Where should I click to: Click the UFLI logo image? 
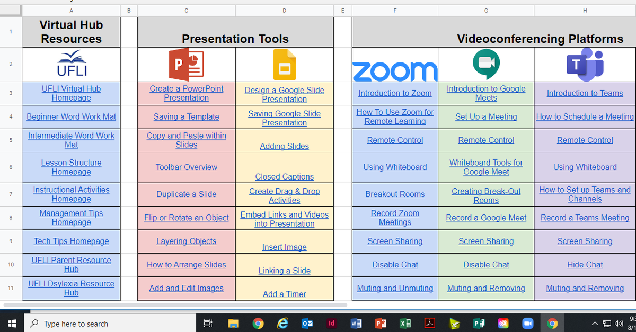click(x=72, y=64)
